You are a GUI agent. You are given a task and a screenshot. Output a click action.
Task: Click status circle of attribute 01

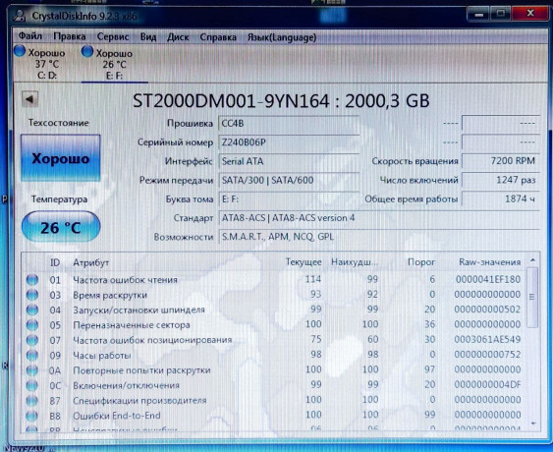coord(32,280)
